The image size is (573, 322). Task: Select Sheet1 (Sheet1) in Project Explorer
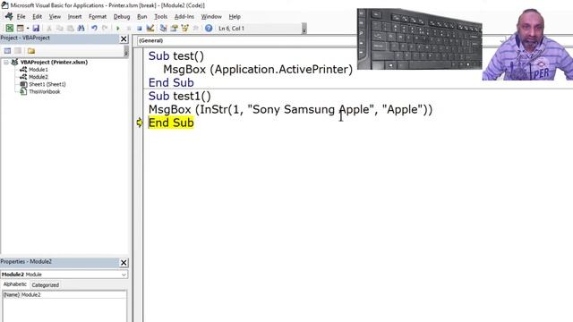click(x=47, y=84)
